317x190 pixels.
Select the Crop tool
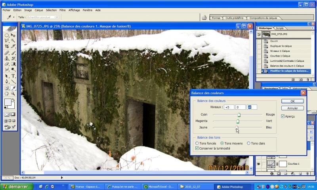pyautogui.click(x=7, y=46)
